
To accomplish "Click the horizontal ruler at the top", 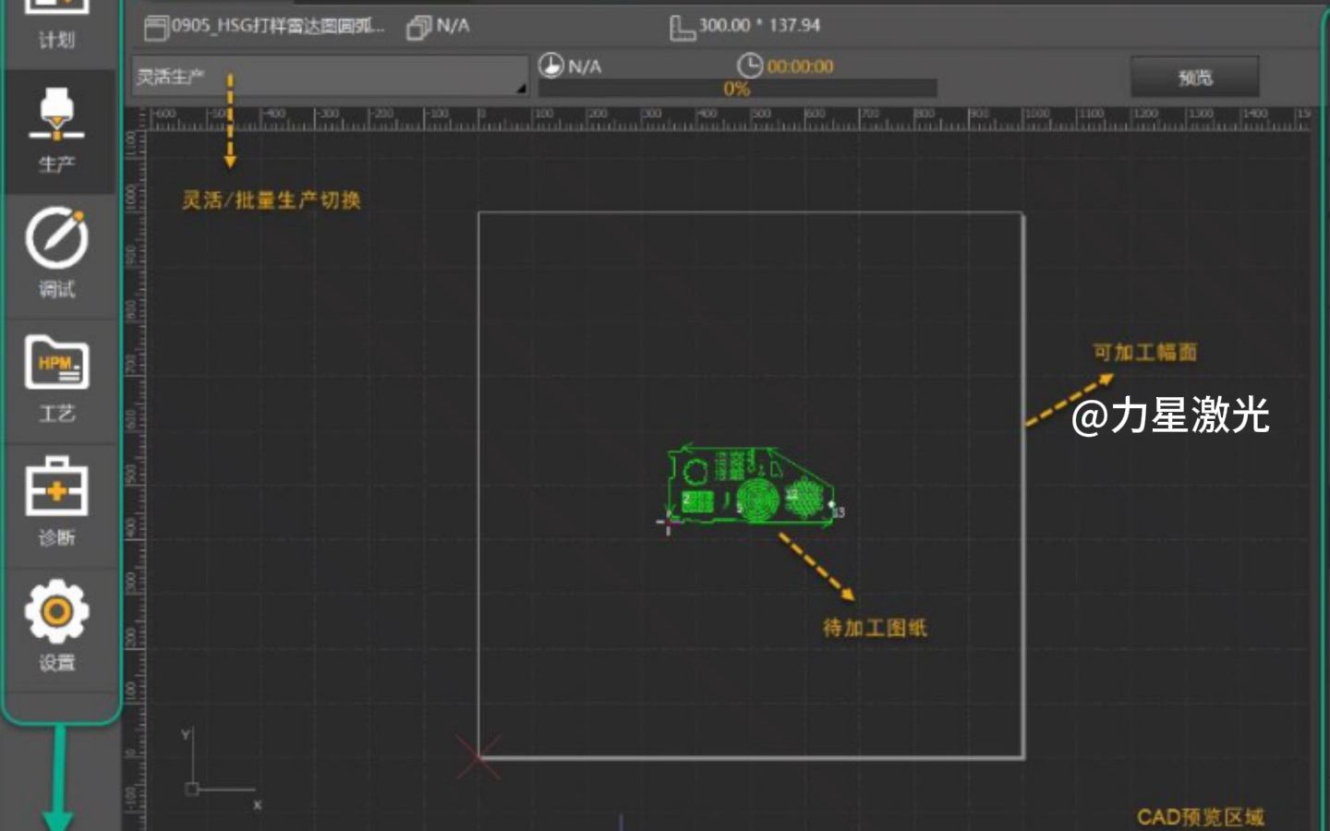I will click(730, 118).
